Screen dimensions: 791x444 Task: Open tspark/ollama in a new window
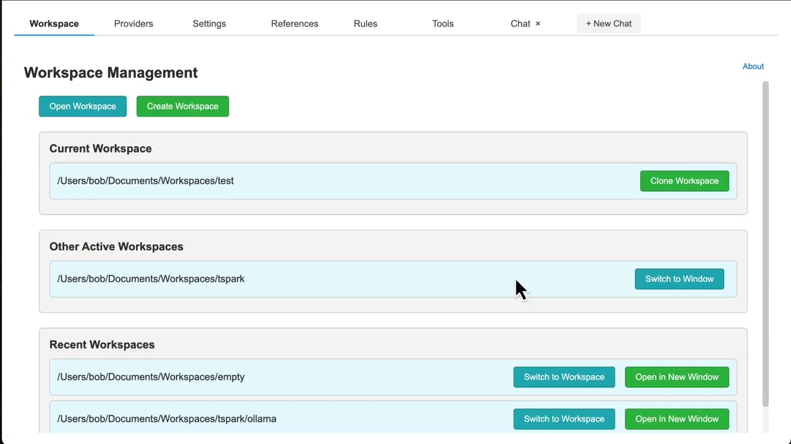(677, 419)
